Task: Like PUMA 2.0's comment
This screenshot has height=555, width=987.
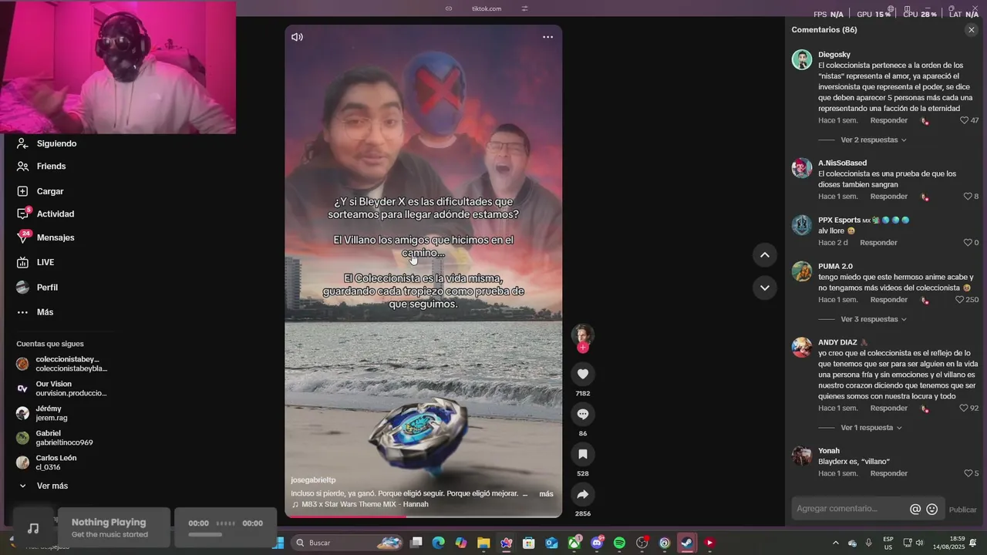Action: click(959, 300)
